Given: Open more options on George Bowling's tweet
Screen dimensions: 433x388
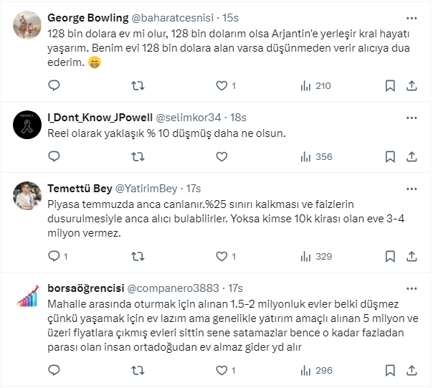Looking at the screenshot, I should (x=411, y=17).
